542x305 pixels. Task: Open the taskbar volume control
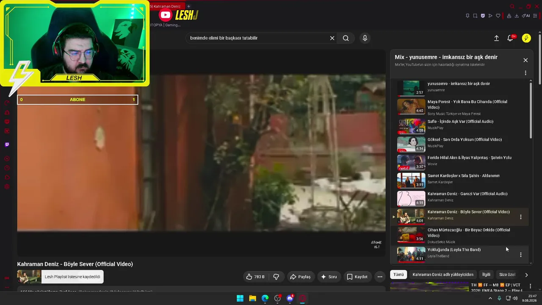tap(515, 298)
